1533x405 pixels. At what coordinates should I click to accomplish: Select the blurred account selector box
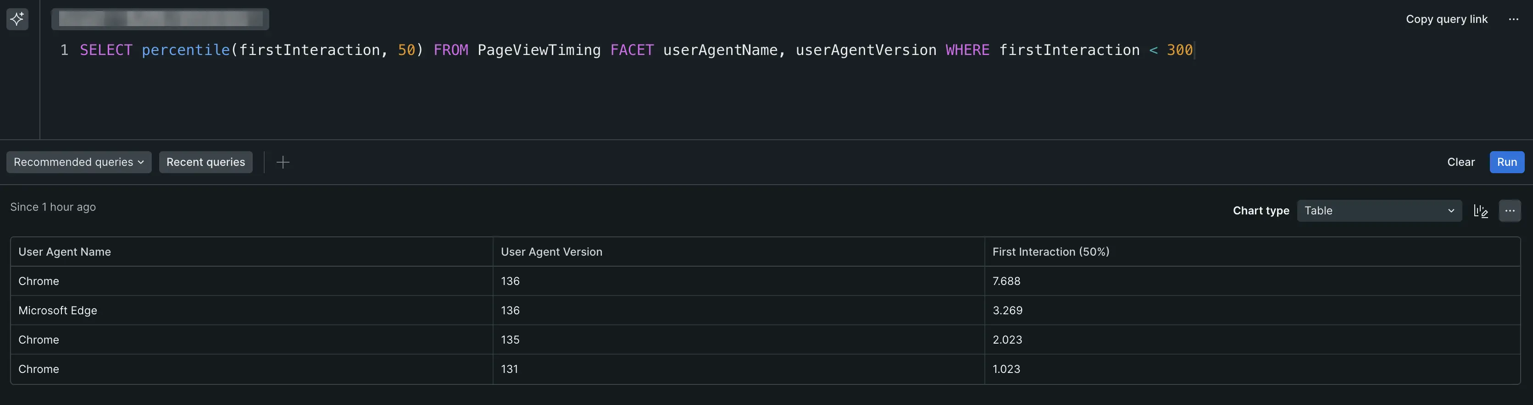pos(160,19)
